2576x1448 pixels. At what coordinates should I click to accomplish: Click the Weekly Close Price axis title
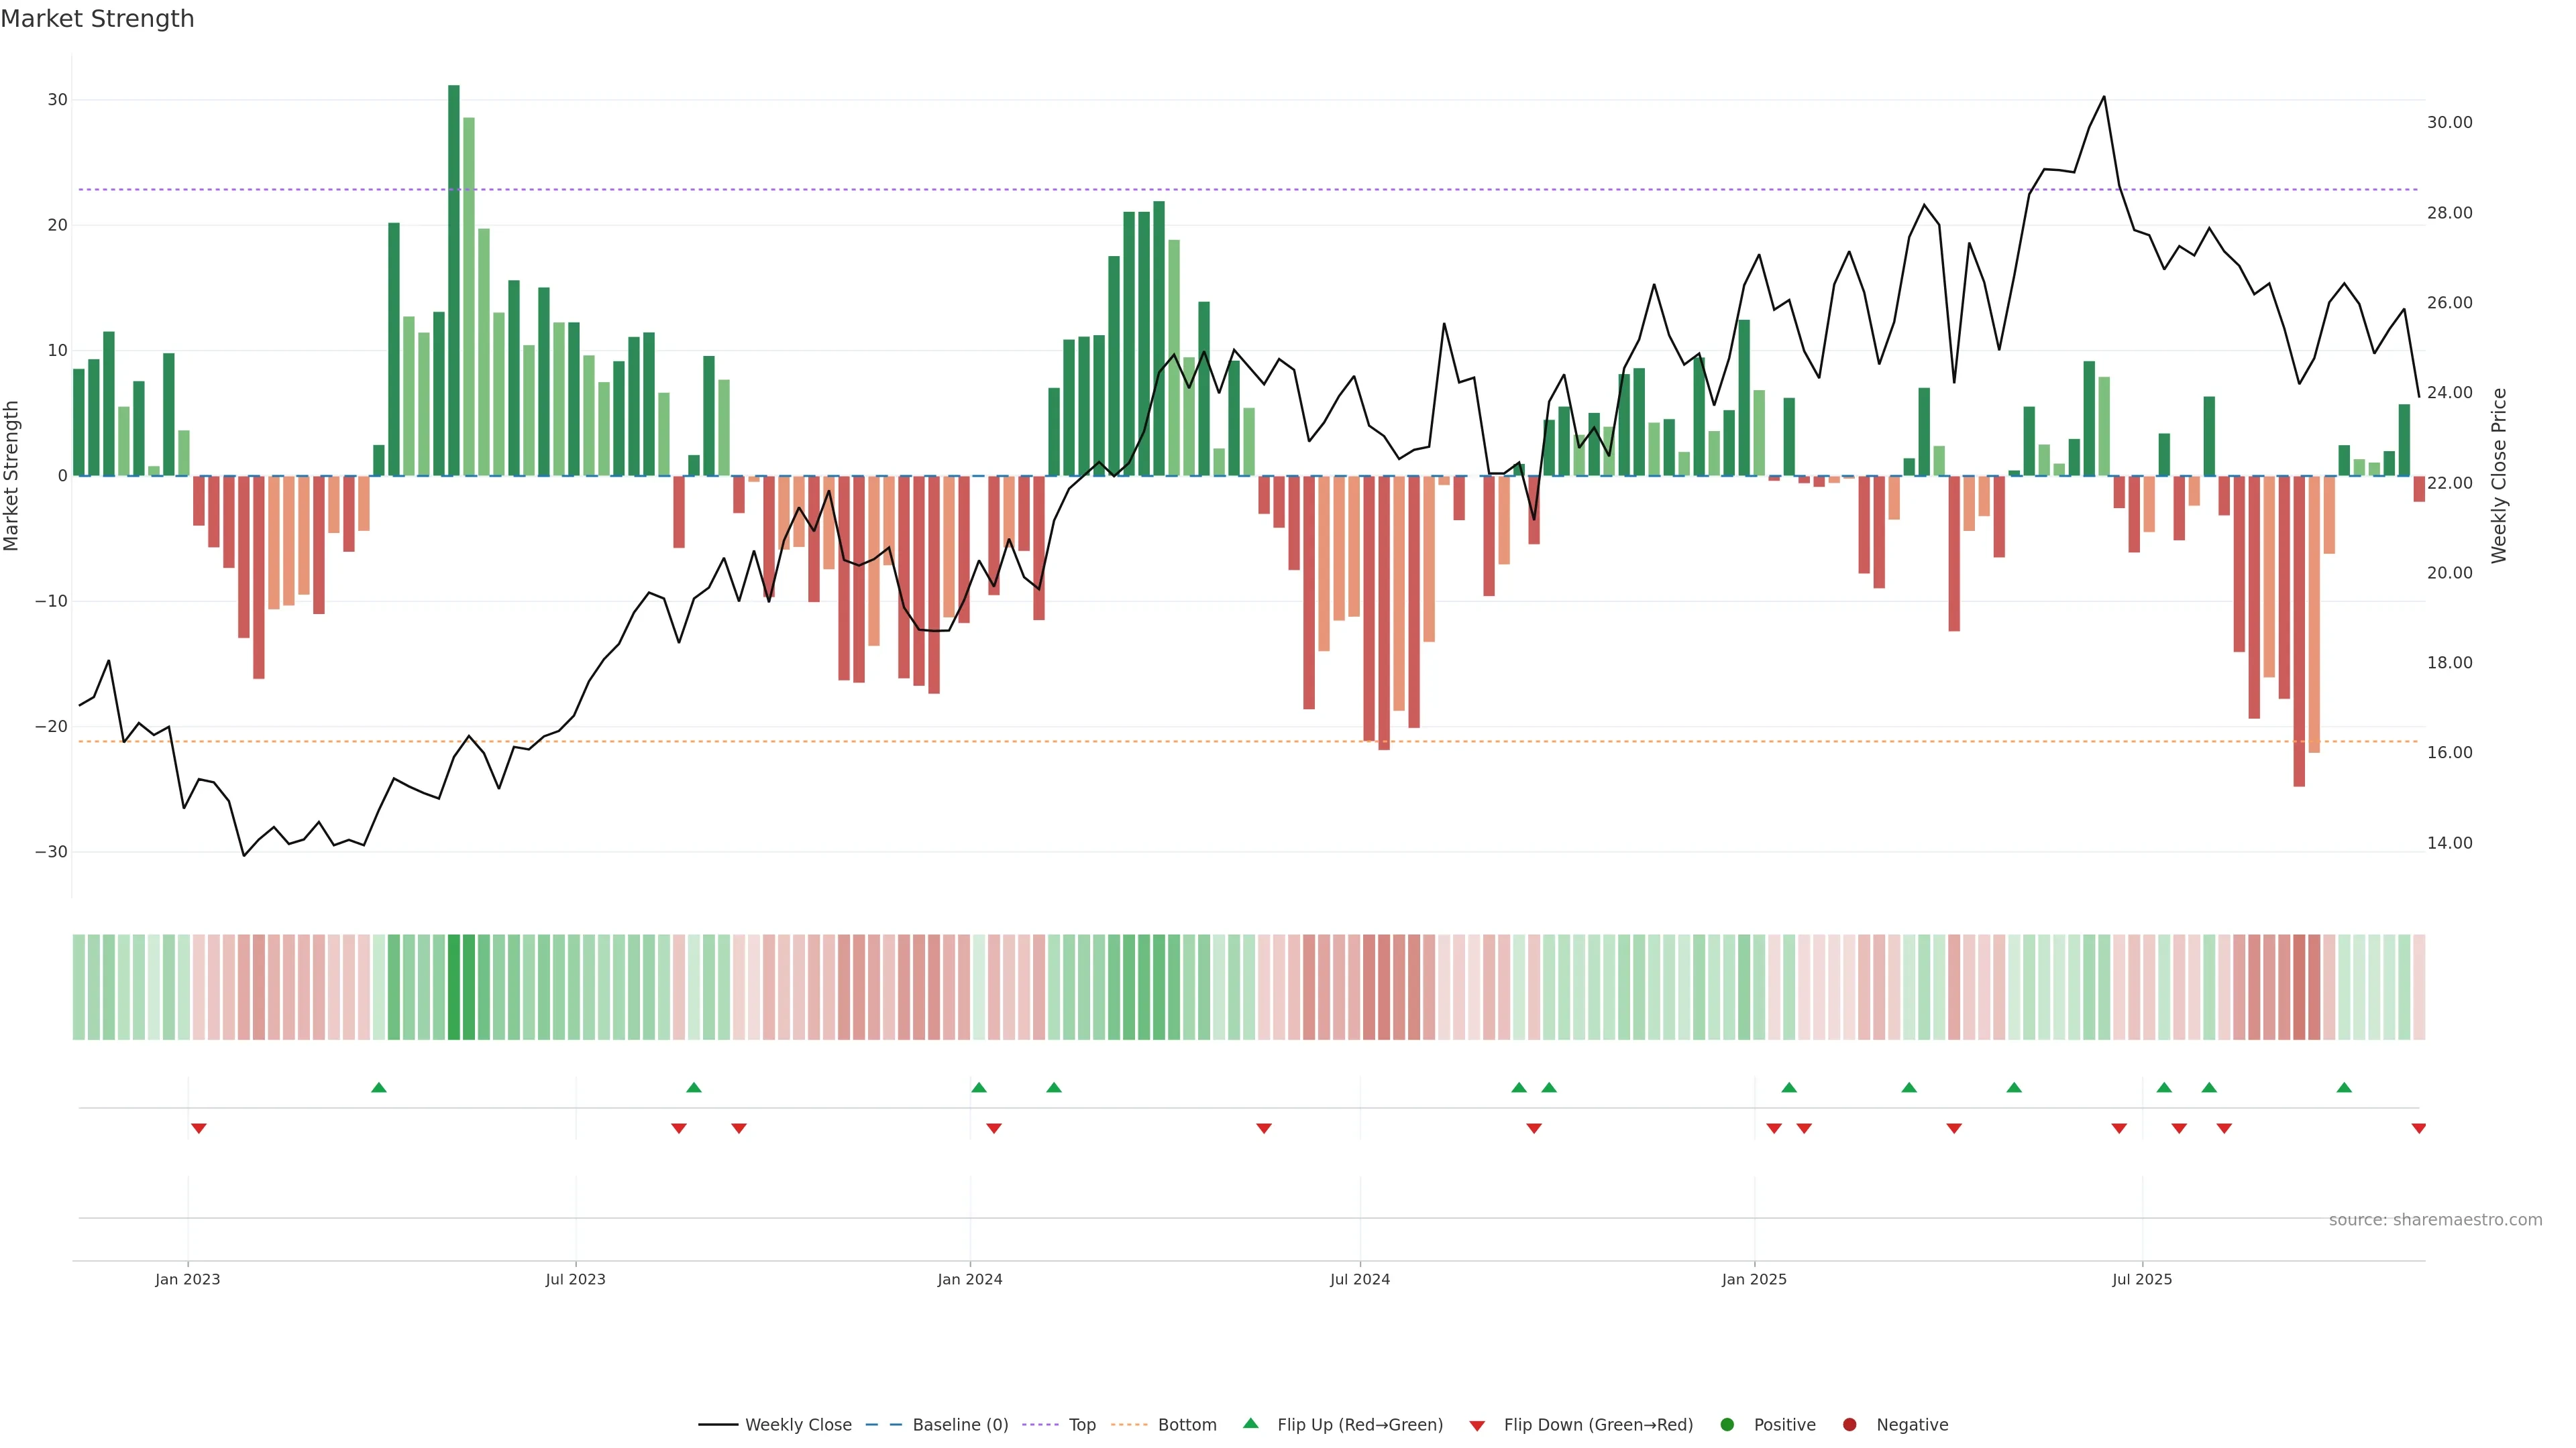point(2499,476)
